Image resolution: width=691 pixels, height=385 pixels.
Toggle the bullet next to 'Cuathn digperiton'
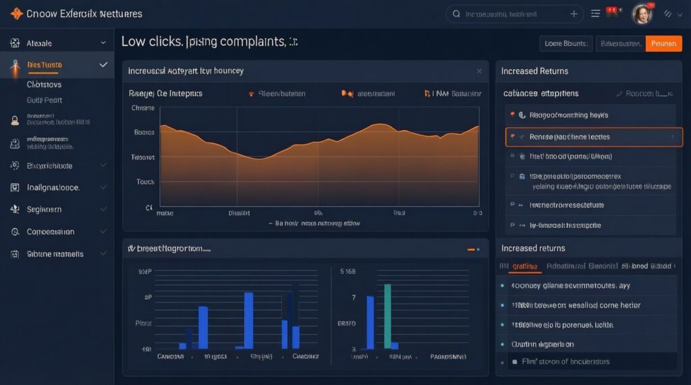[x=502, y=344]
